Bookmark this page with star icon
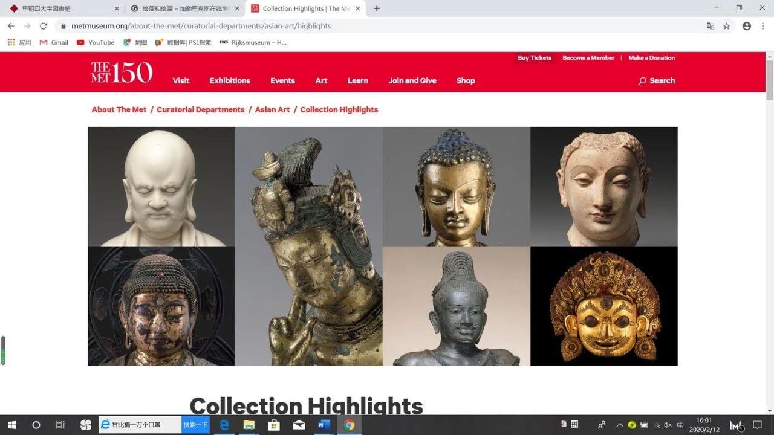This screenshot has height=435, width=774. (x=727, y=26)
